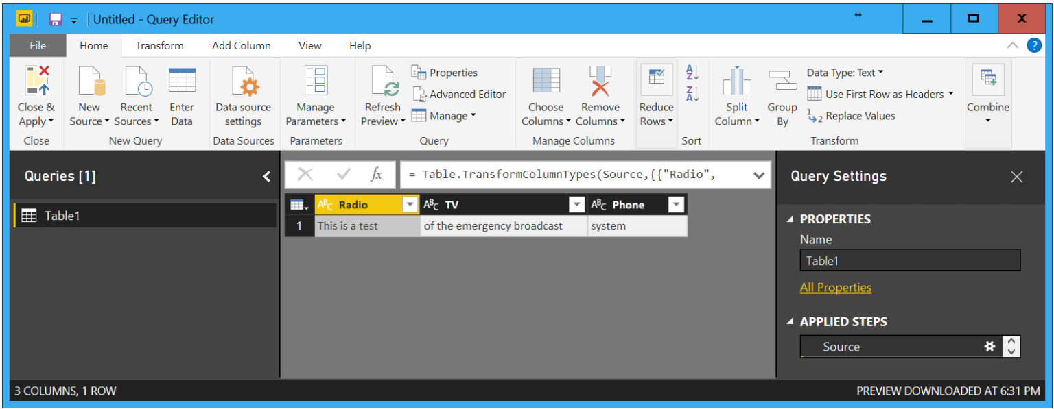Open the Add Column tab
Viewport: 1054px width, 409px height.
click(x=242, y=45)
